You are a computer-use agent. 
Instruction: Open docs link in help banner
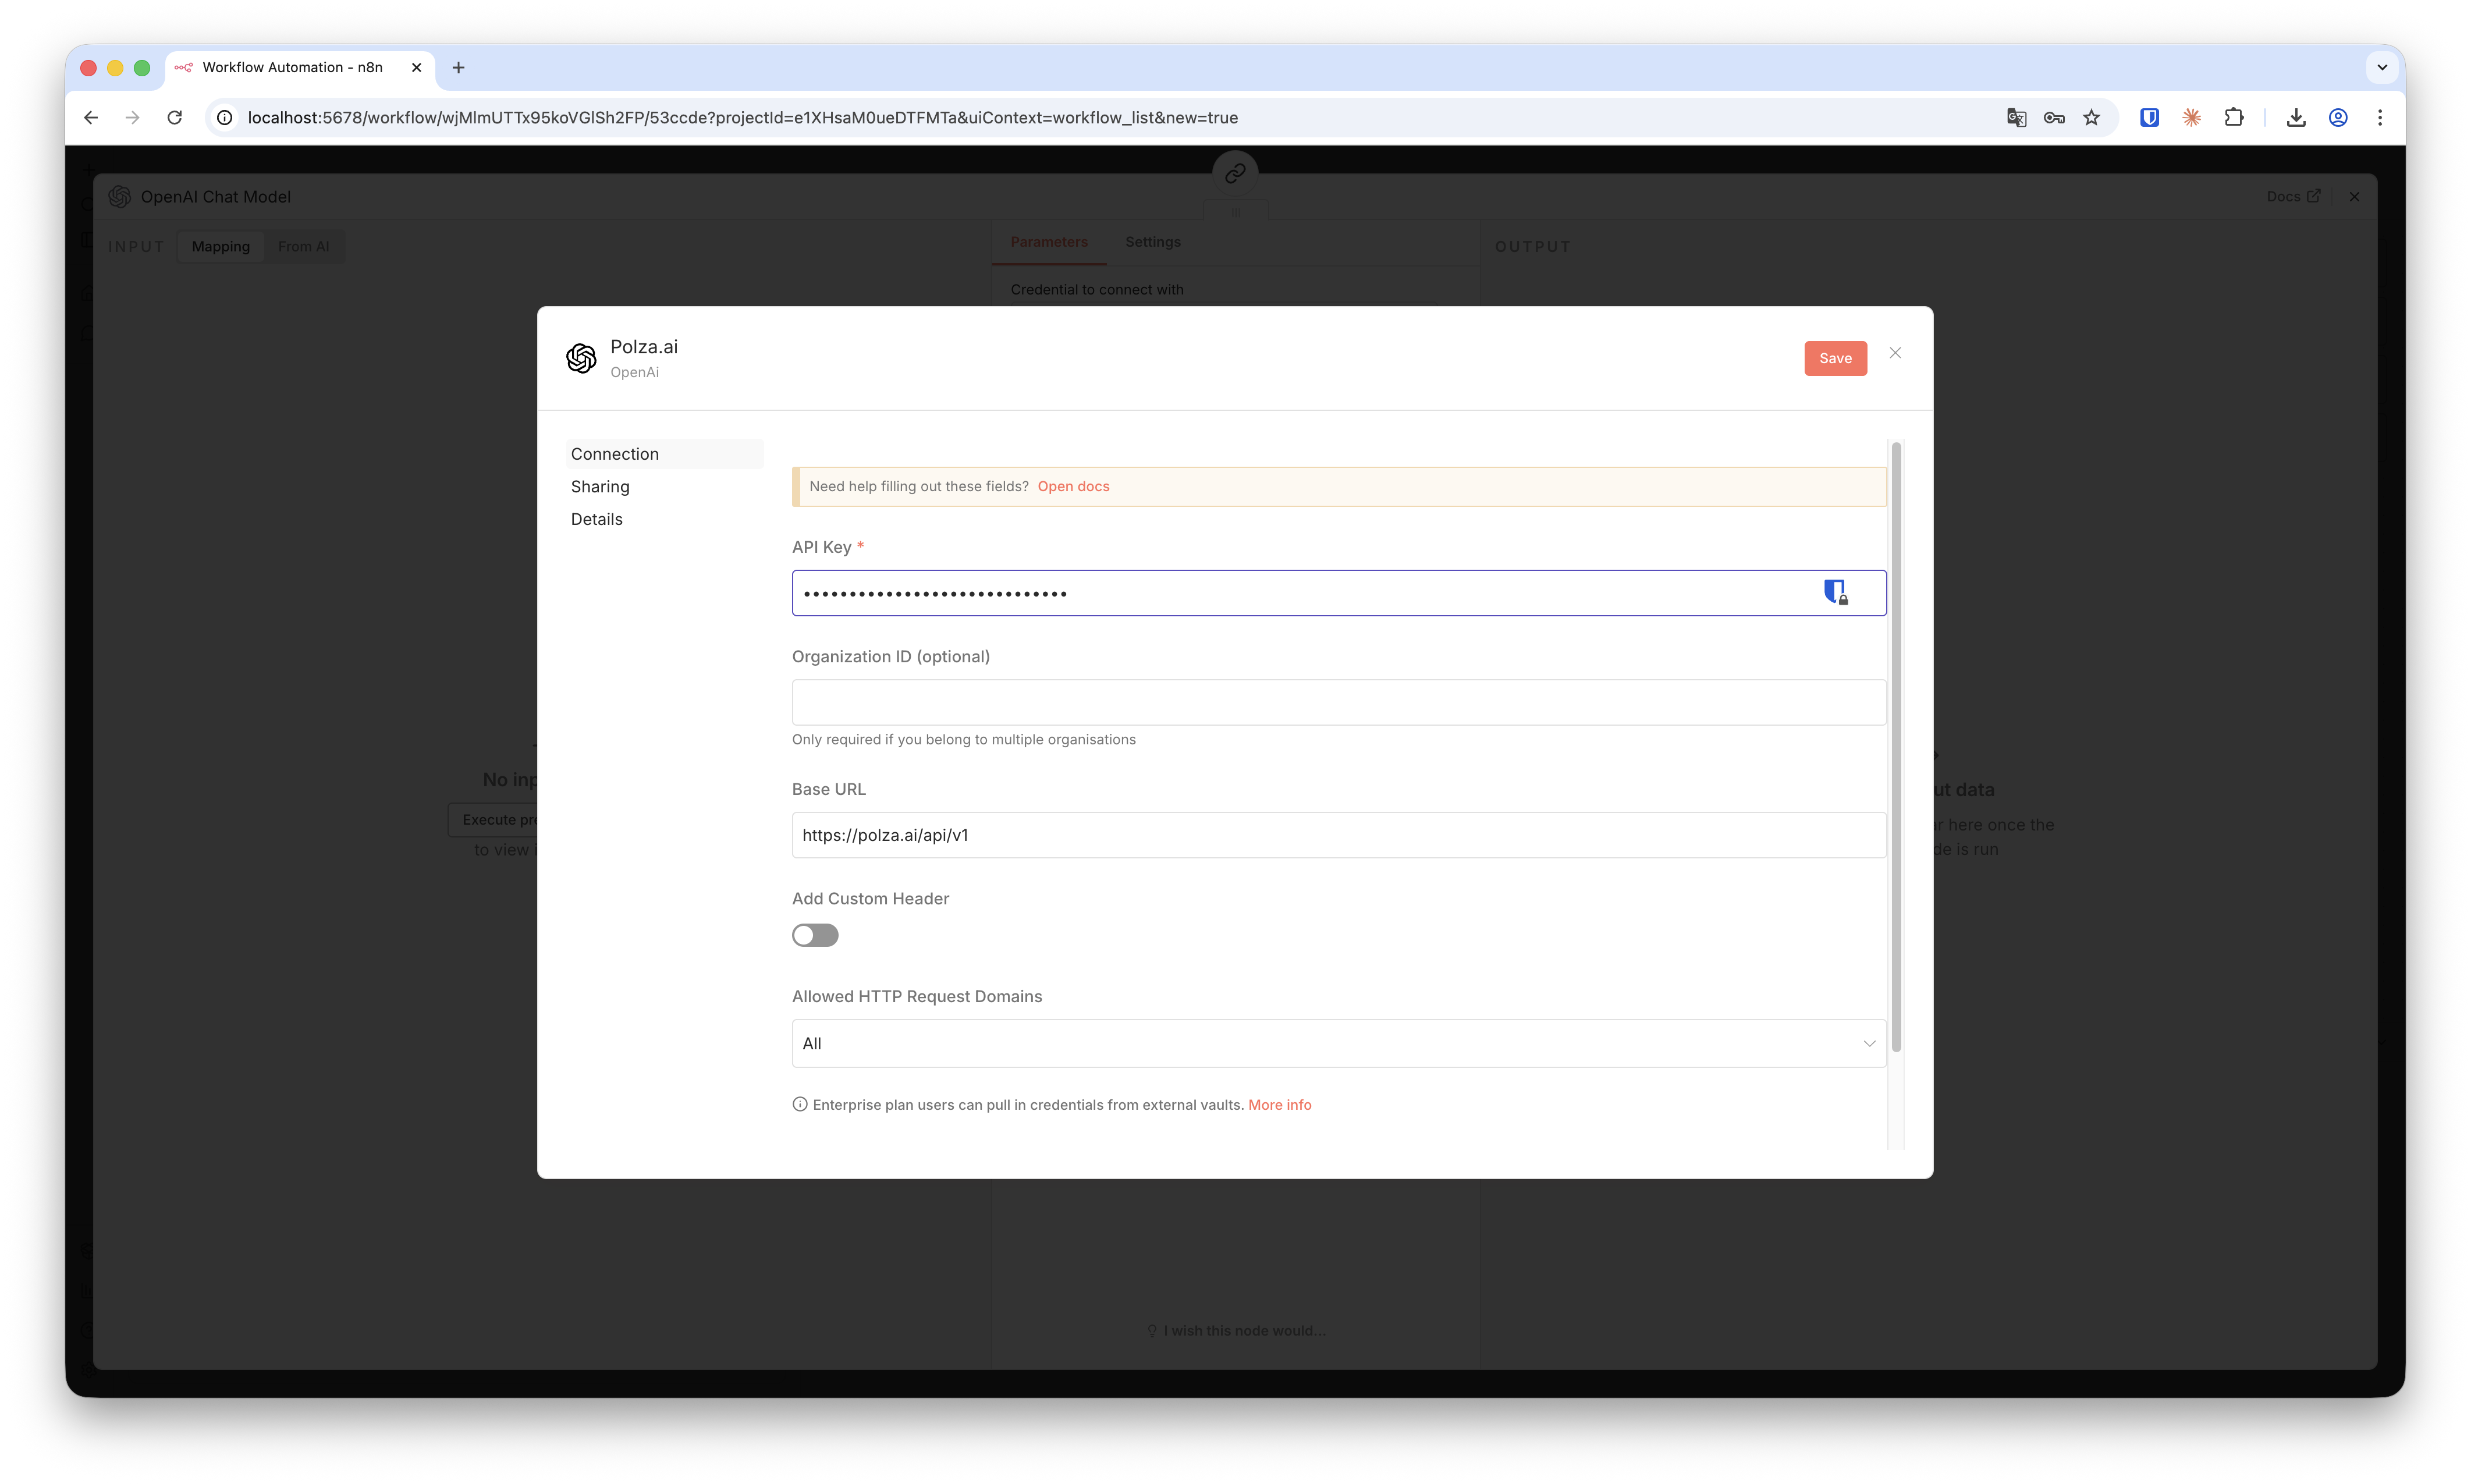[x=1073, y=486]
